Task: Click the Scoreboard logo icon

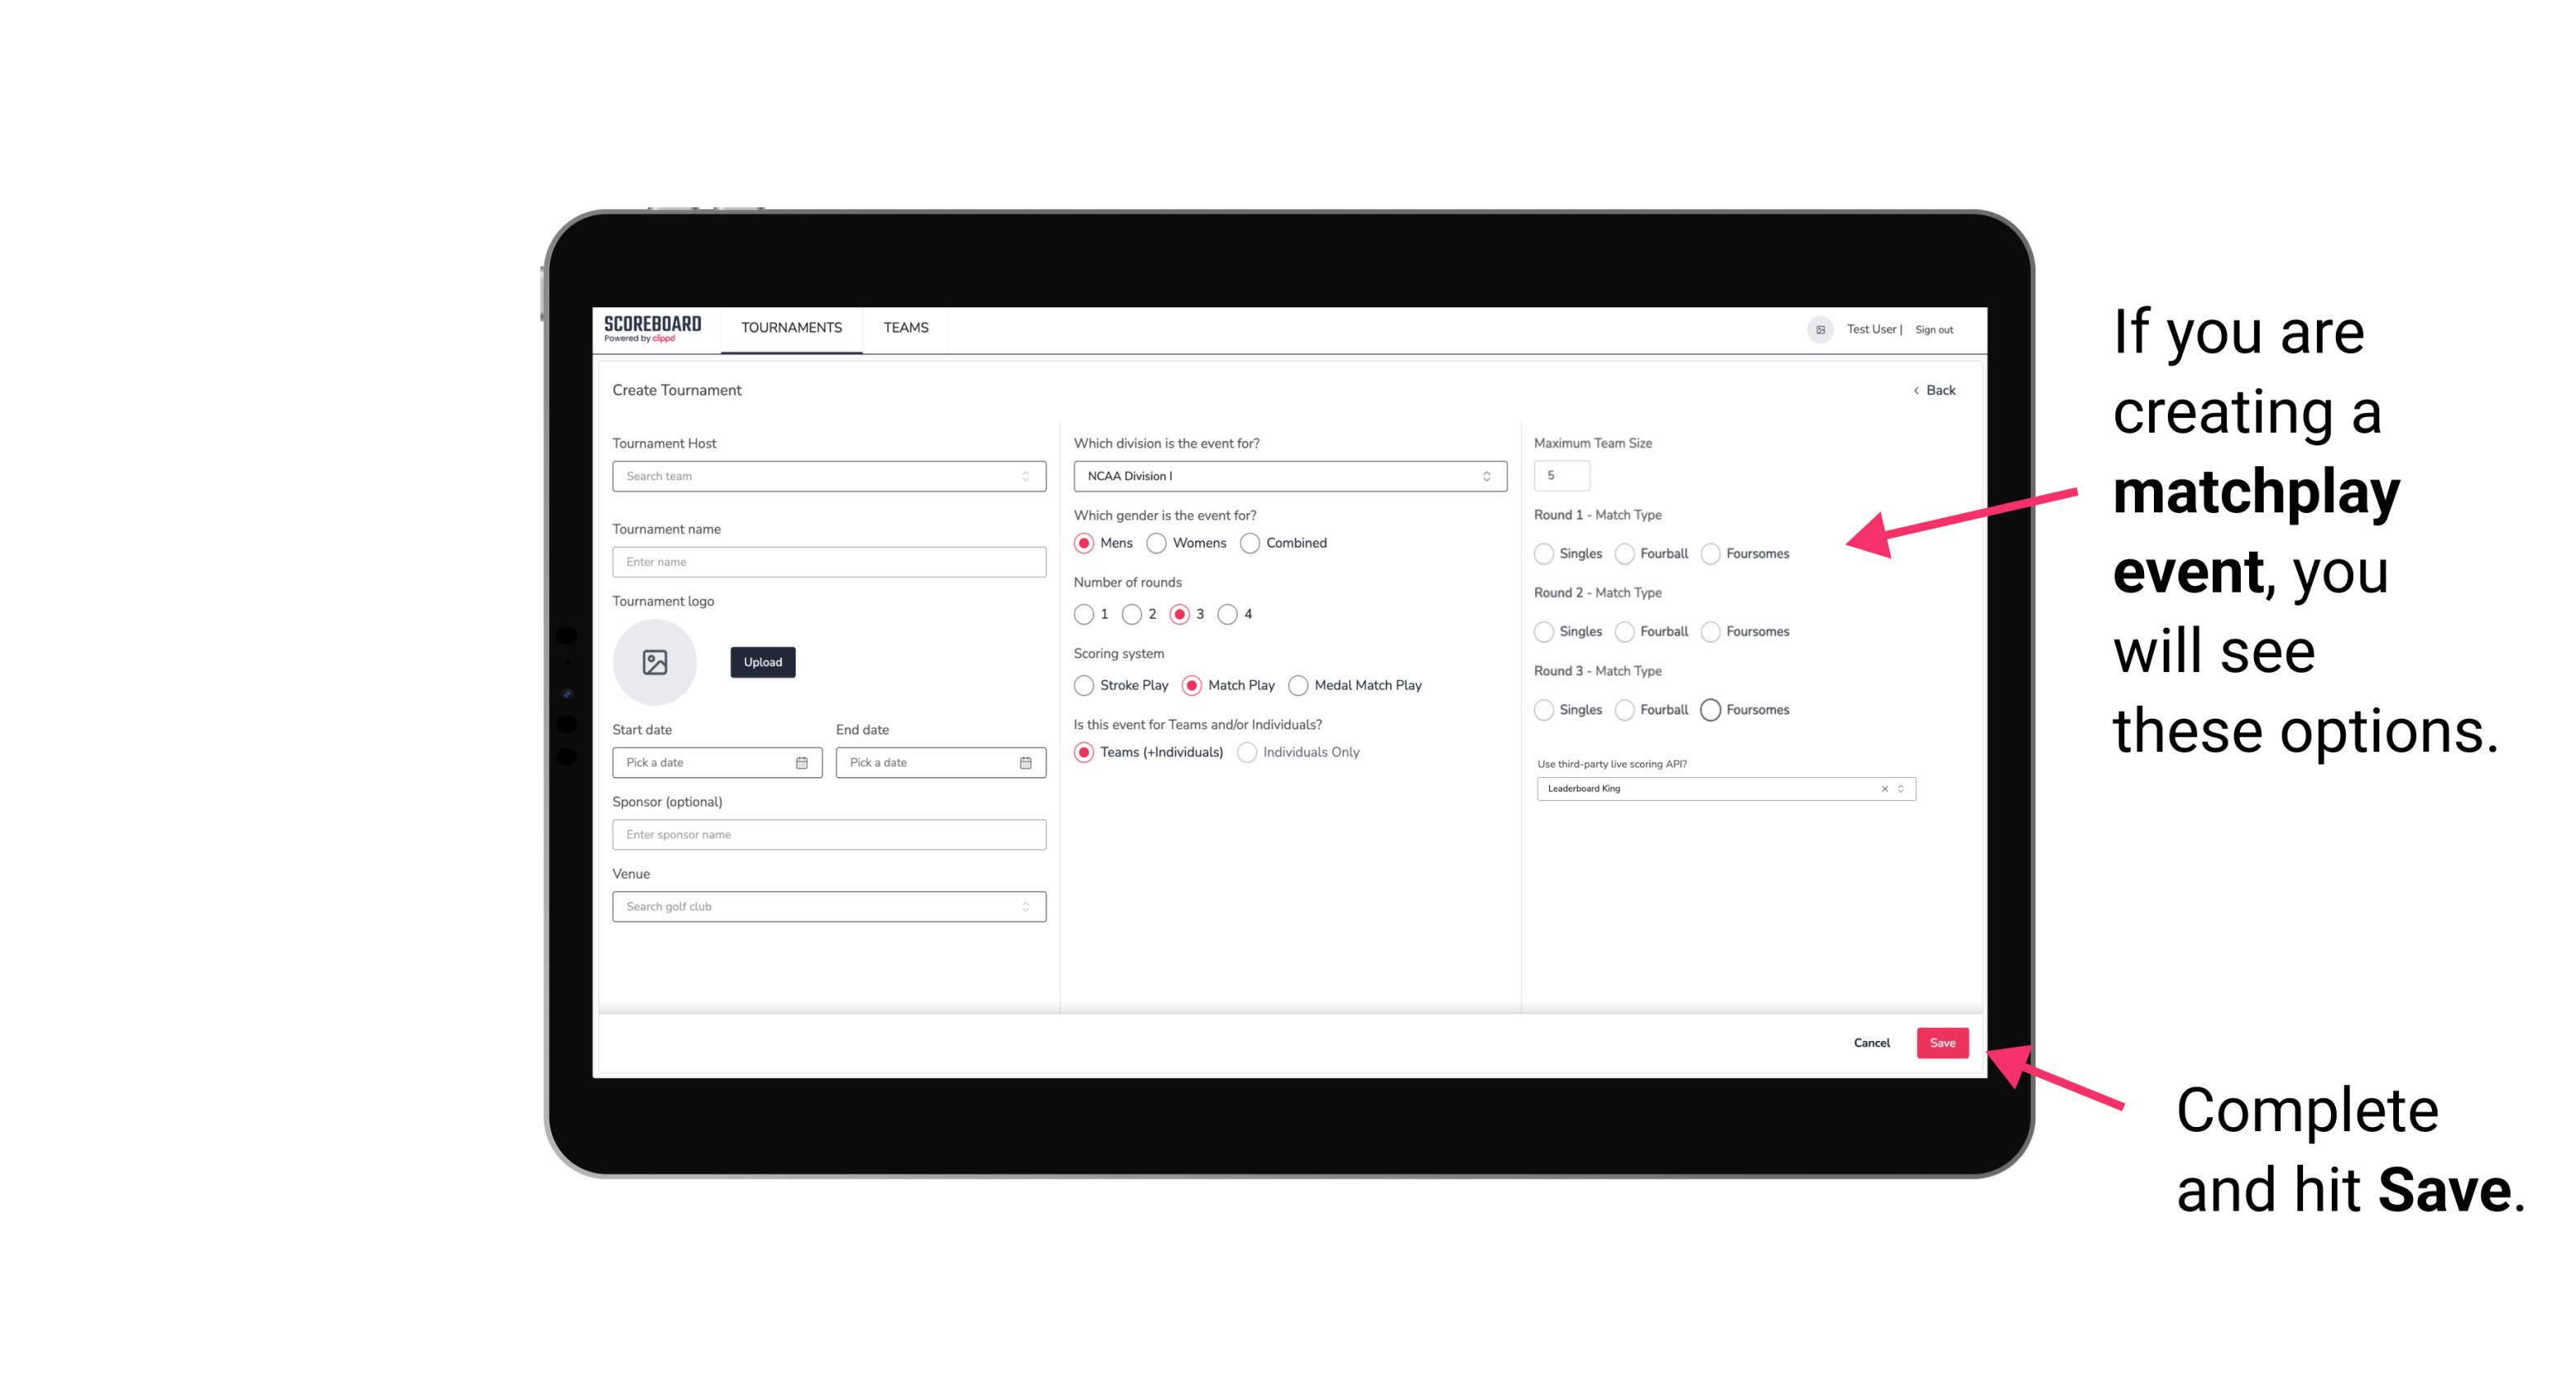Action: (653, 328)
